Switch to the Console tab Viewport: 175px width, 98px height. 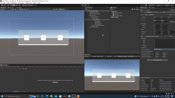(11, 8)
